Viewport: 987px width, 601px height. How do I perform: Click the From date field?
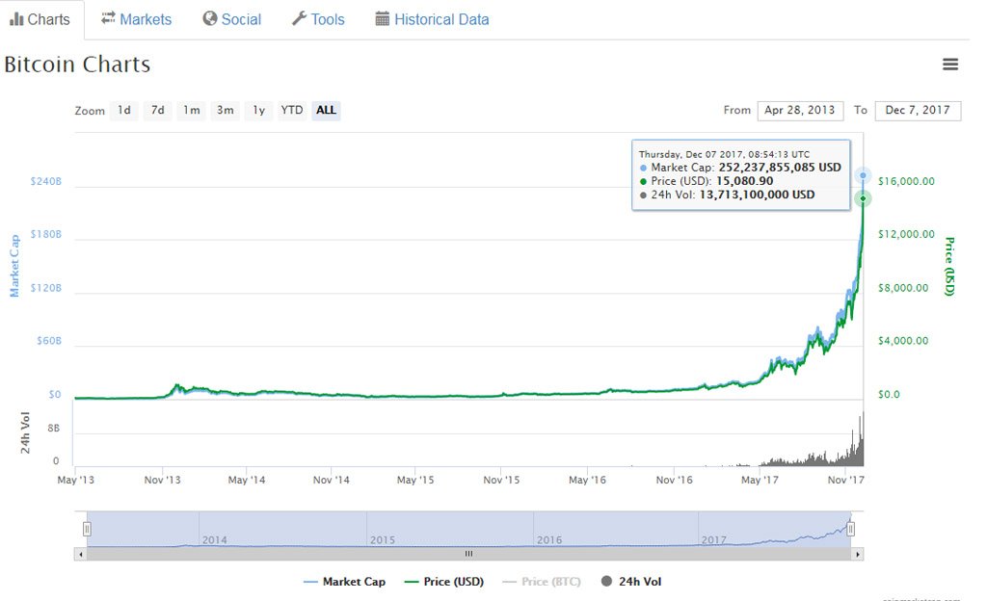coord(800,111)
